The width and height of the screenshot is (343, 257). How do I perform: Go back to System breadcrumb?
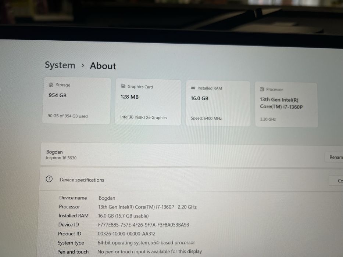(x=60, y=65)
